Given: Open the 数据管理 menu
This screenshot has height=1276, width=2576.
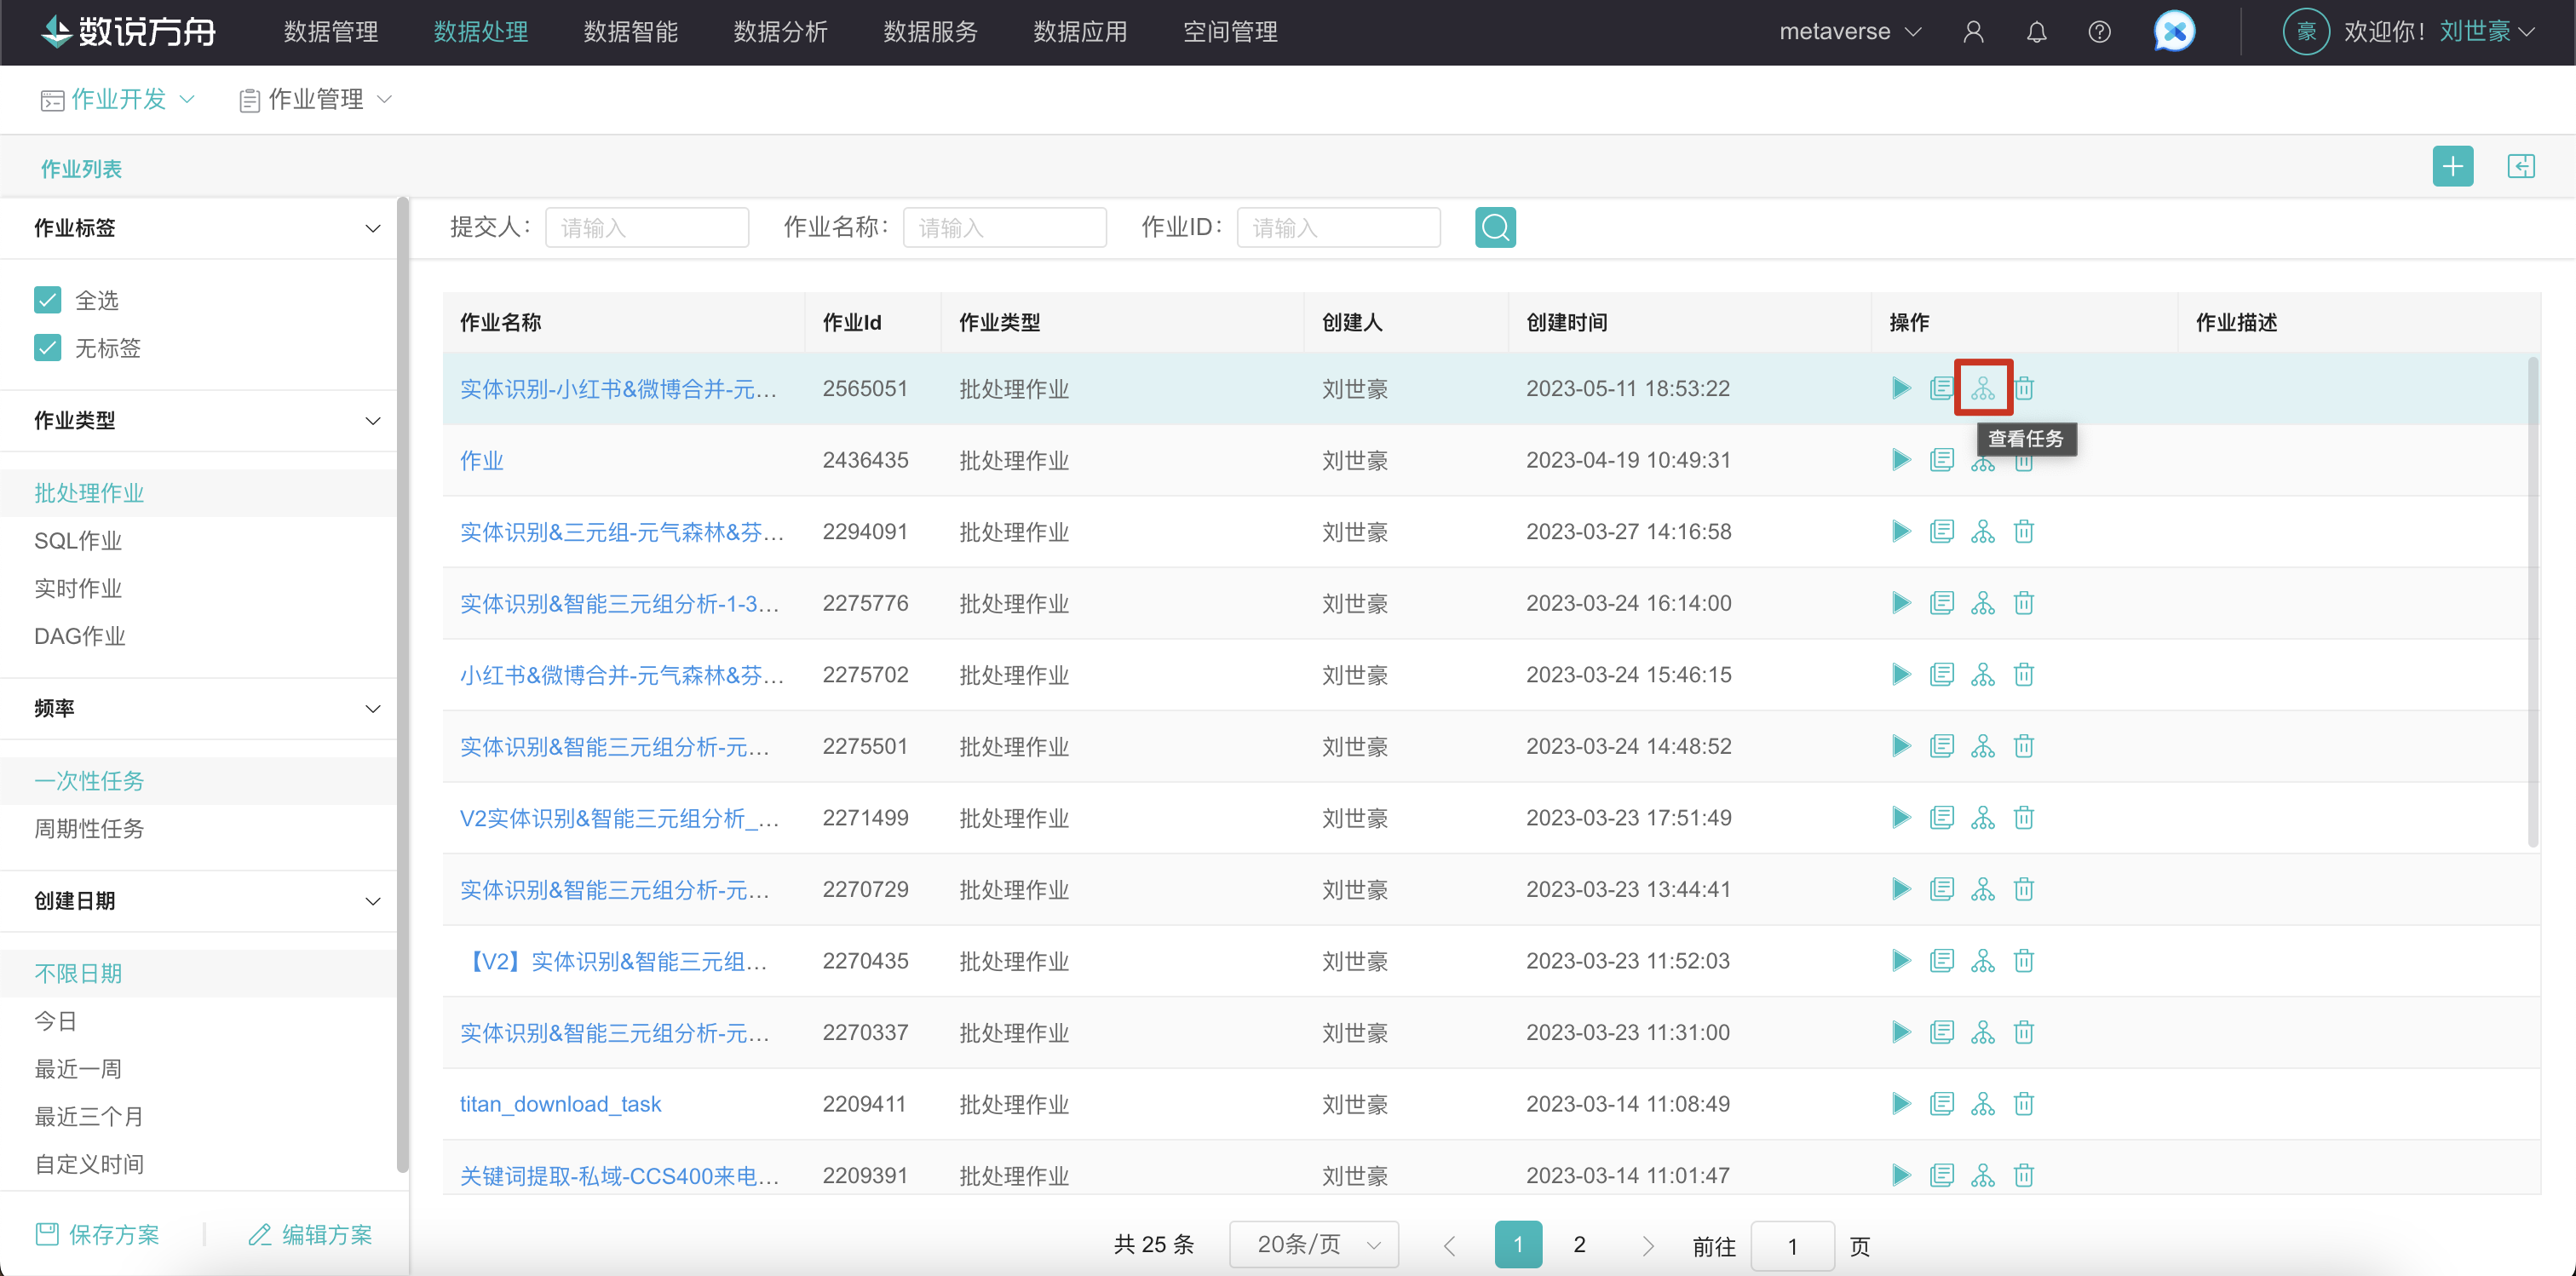Looking at the screenshot, I should (x=331, y=32).
